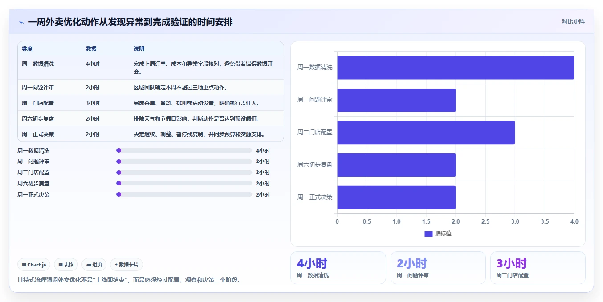The image size is (603, 302).
Task: Click the footer note starting with 甘特式流程强调
Action: (130, 280)
